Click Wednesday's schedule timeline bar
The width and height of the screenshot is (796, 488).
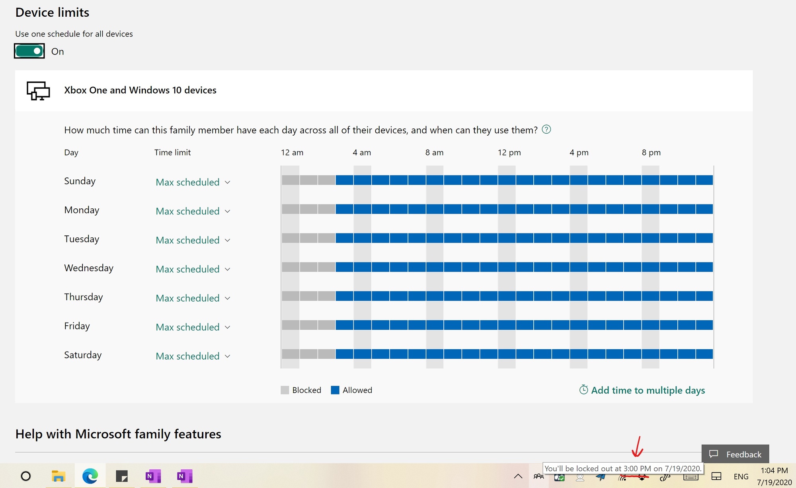pos(497,267)
